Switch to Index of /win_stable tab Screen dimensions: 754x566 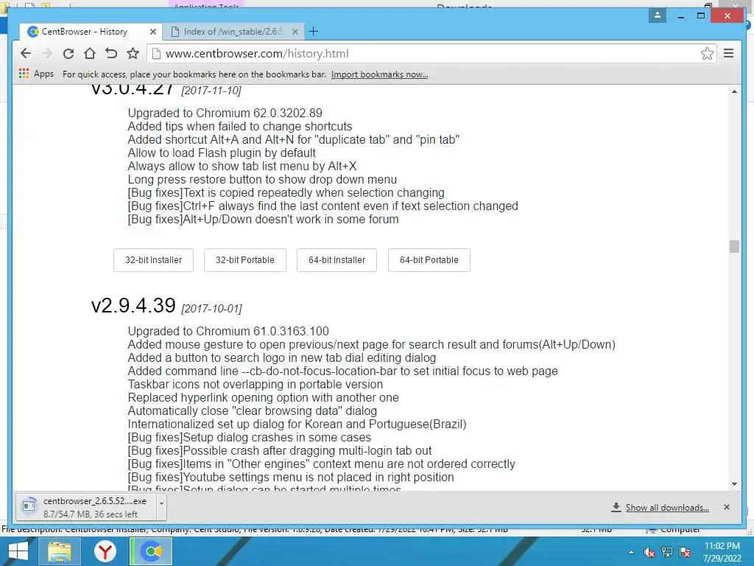tap(233, 32)
